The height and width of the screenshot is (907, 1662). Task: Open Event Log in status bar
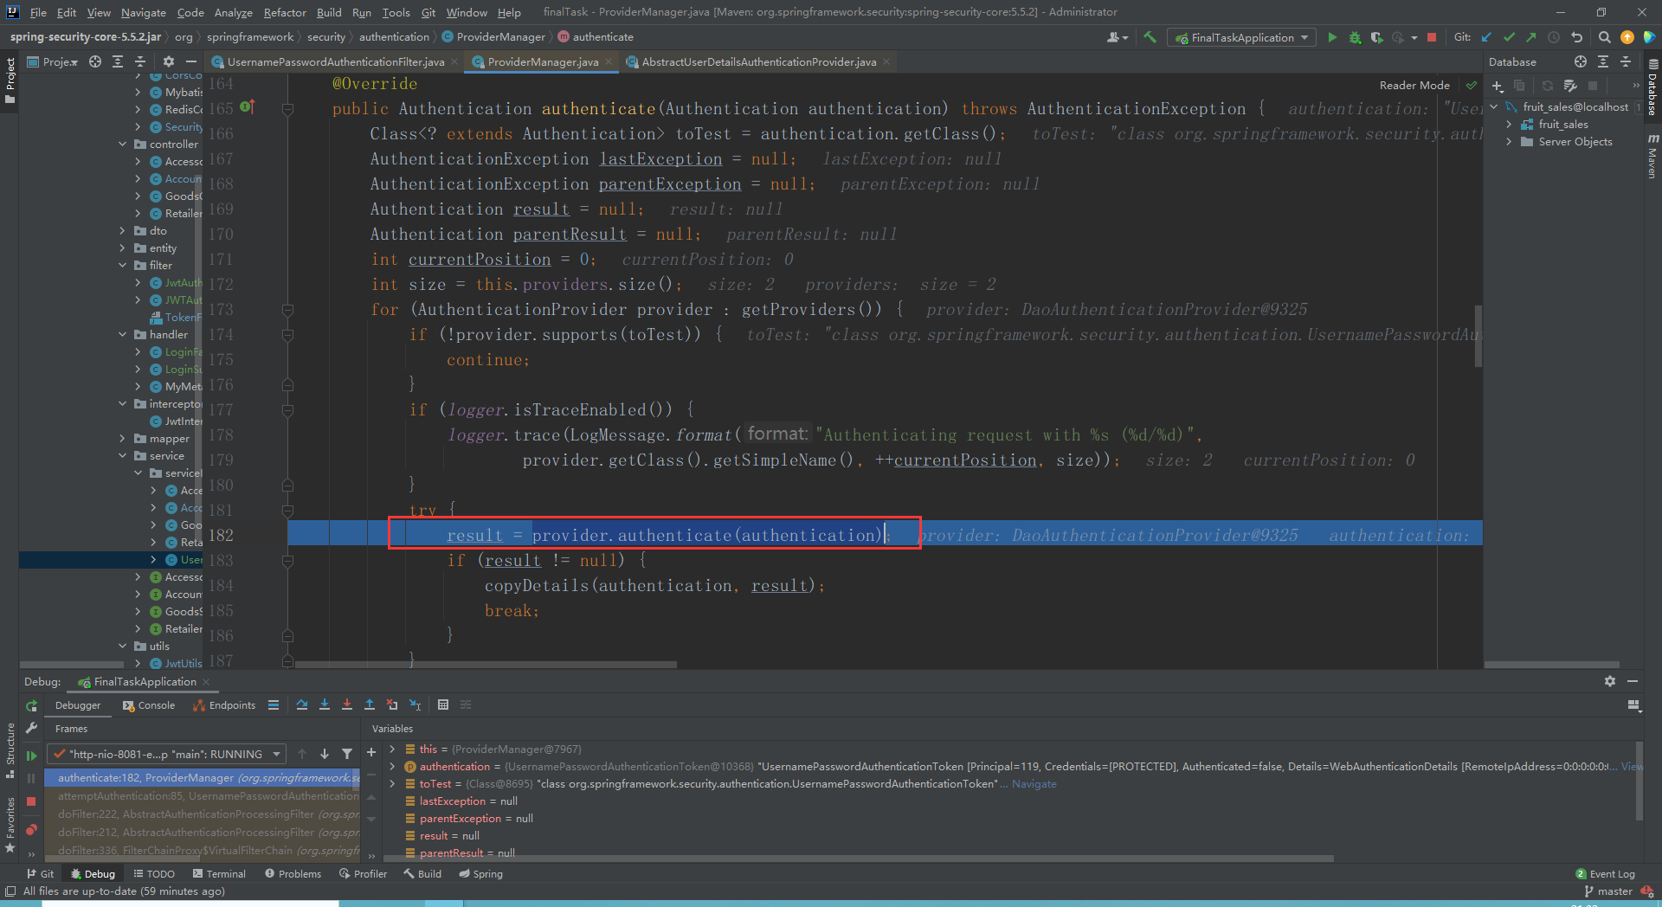click(1605, 873)
